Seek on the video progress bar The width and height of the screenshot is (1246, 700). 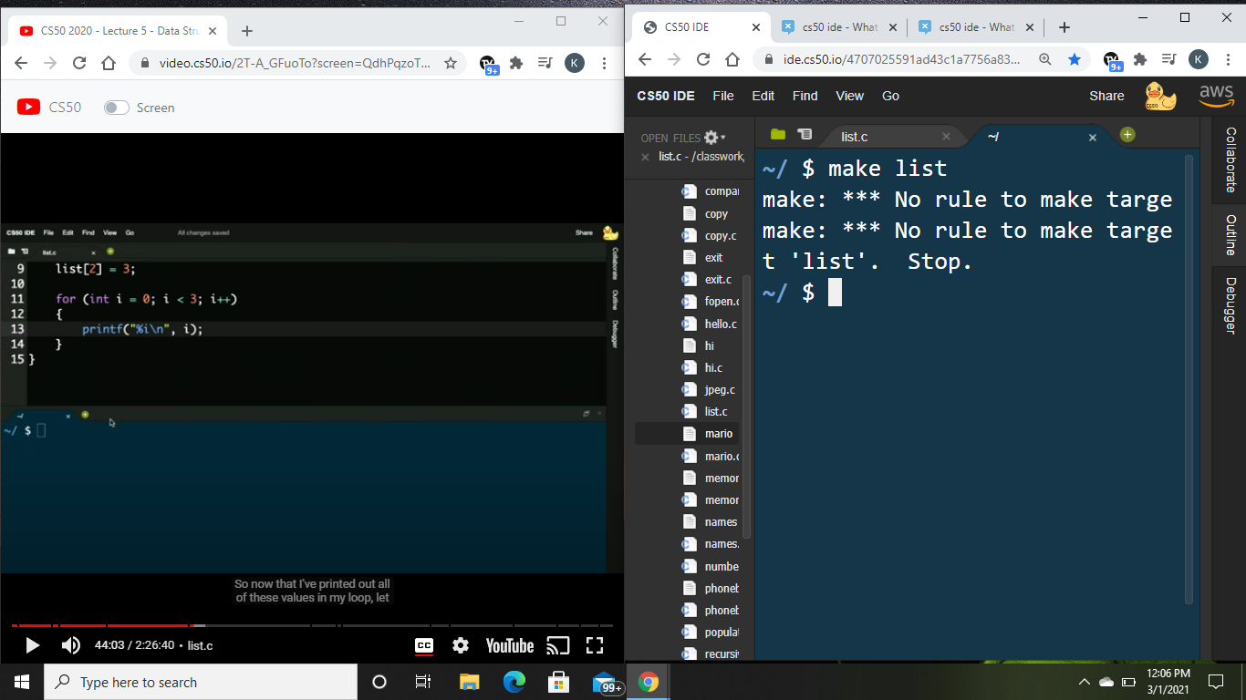[x=312, y=625]
